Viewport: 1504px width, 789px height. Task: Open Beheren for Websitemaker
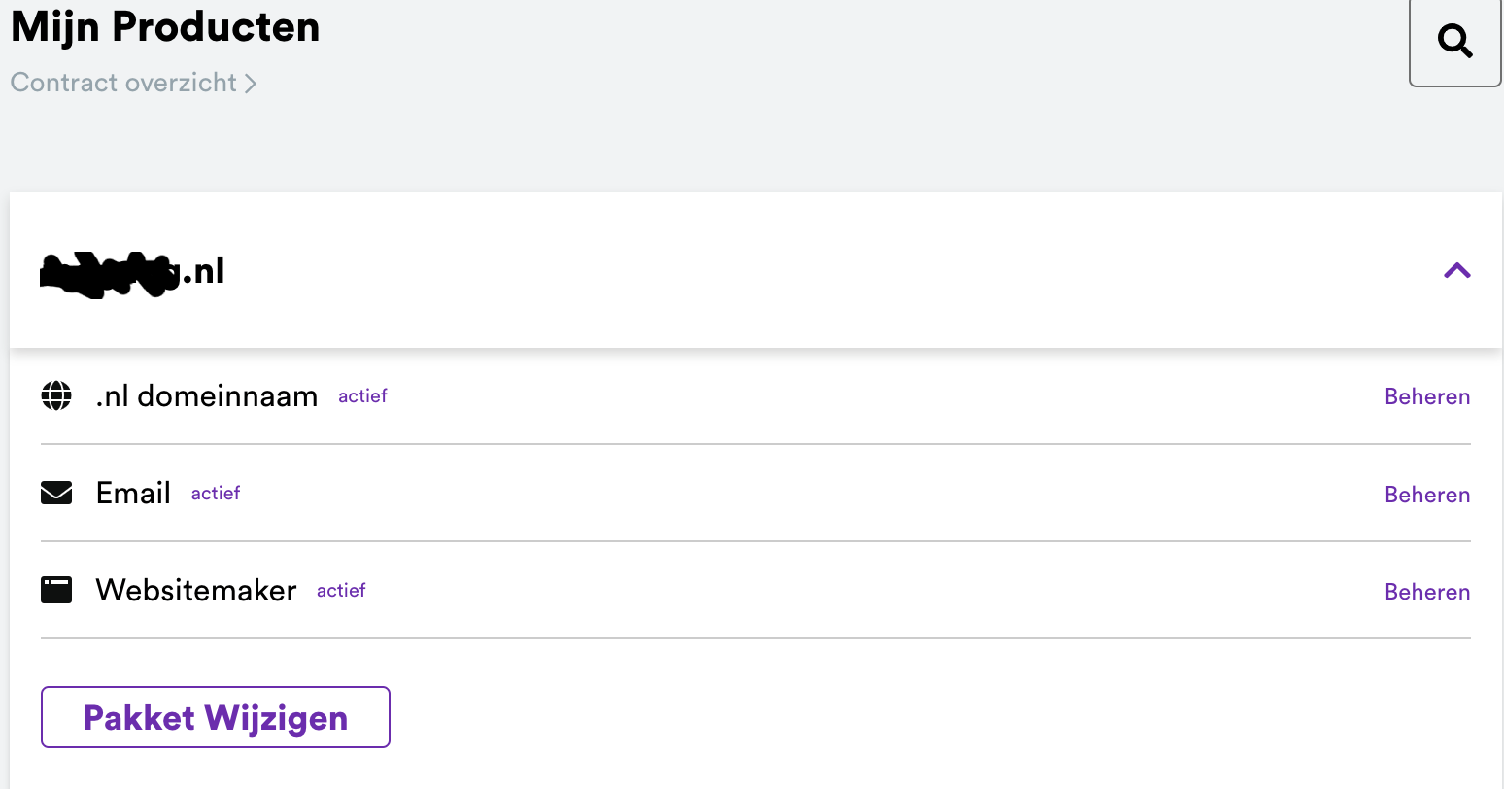(x=1426, y=592)
